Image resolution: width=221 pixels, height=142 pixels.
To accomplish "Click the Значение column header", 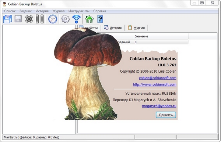I will 161,36.
